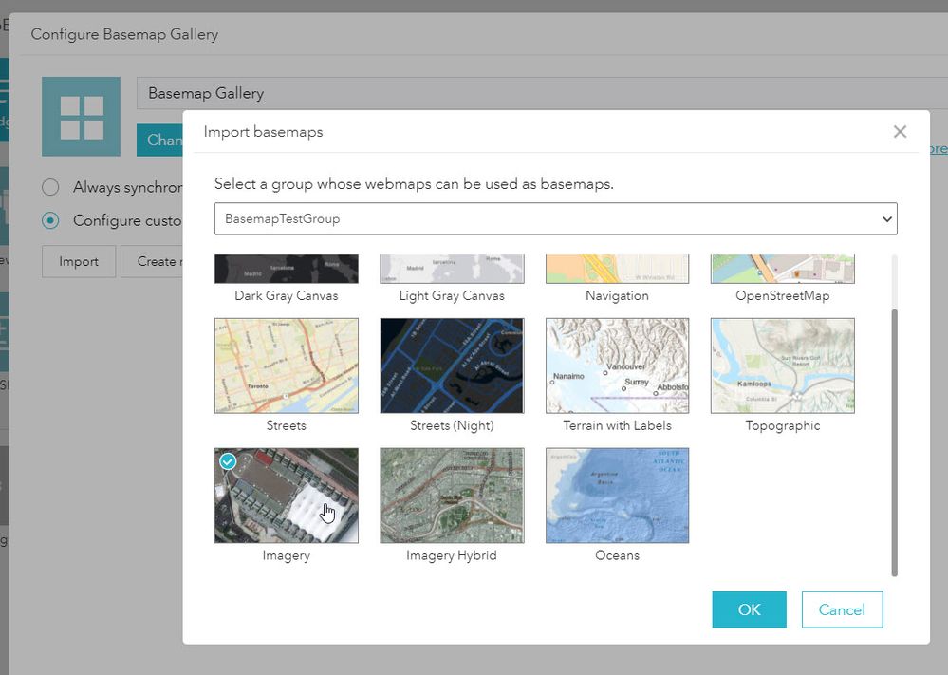The image size is (948, 675).
Task: Click the Oceans label text
Action: (617, 555)
